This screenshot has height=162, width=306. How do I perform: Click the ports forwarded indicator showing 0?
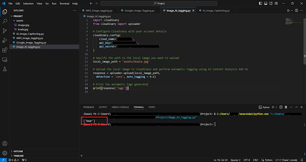24,160
